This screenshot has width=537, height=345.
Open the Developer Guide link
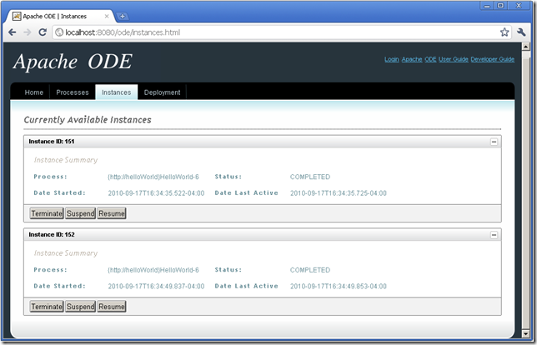coord(493,59)
